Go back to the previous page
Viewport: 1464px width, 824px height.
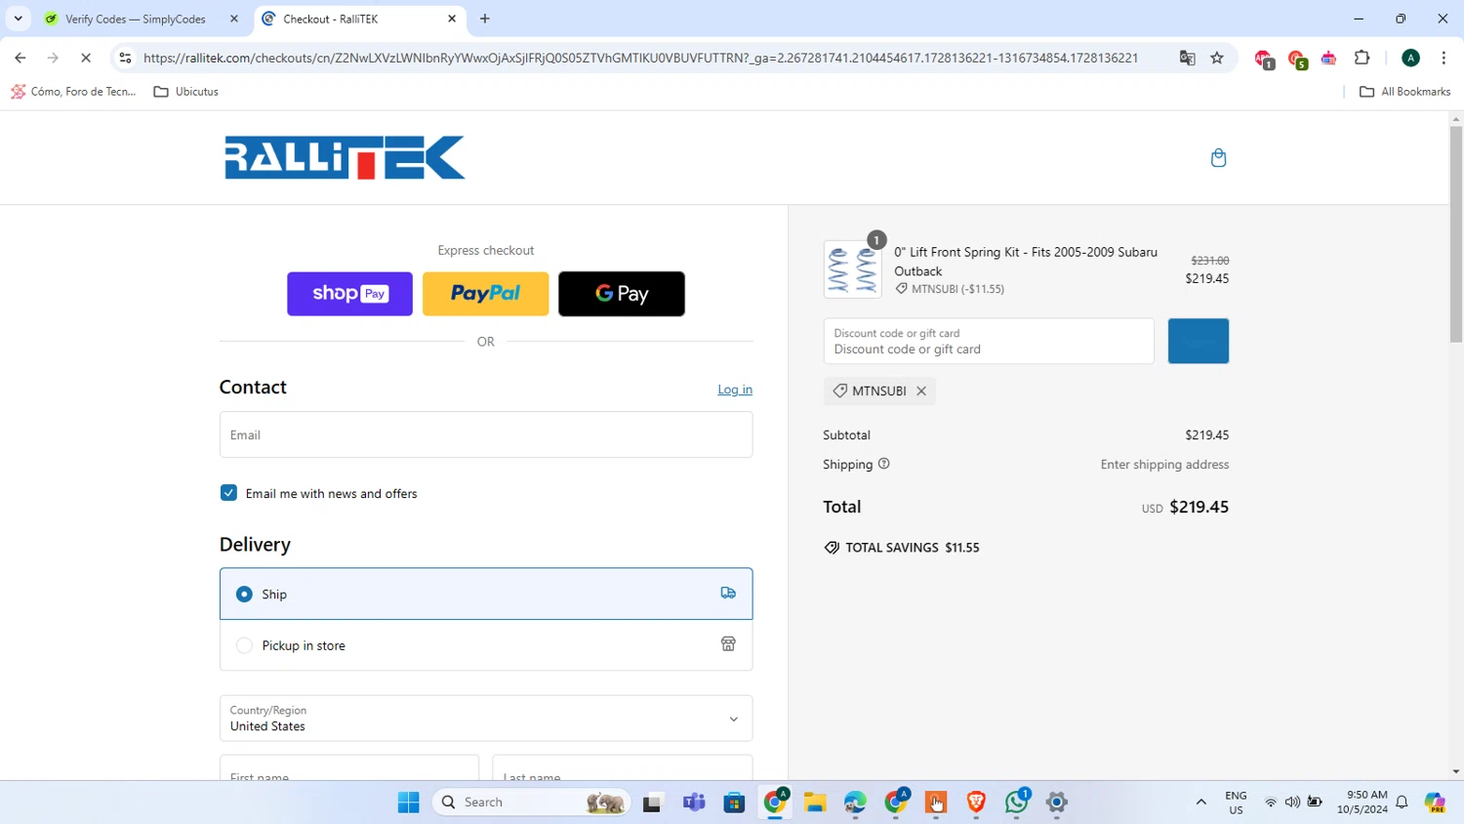click(x=20, y=58)
